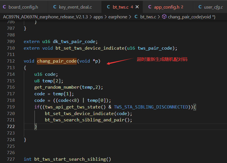Expand the chevron after apps breadcrumb

[x=106, y=17]
